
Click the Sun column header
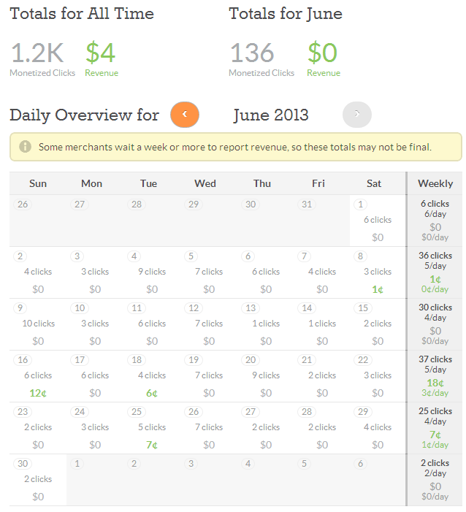click(x=38, y=183)
